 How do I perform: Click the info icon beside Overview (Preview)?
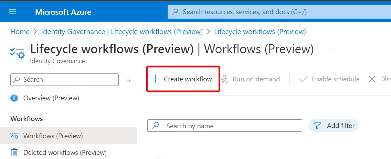[x=14, y=98]
